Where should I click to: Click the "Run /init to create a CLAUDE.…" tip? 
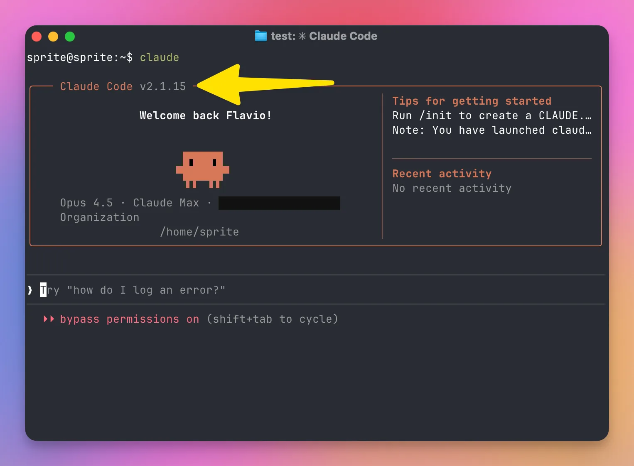coord(492,115)
